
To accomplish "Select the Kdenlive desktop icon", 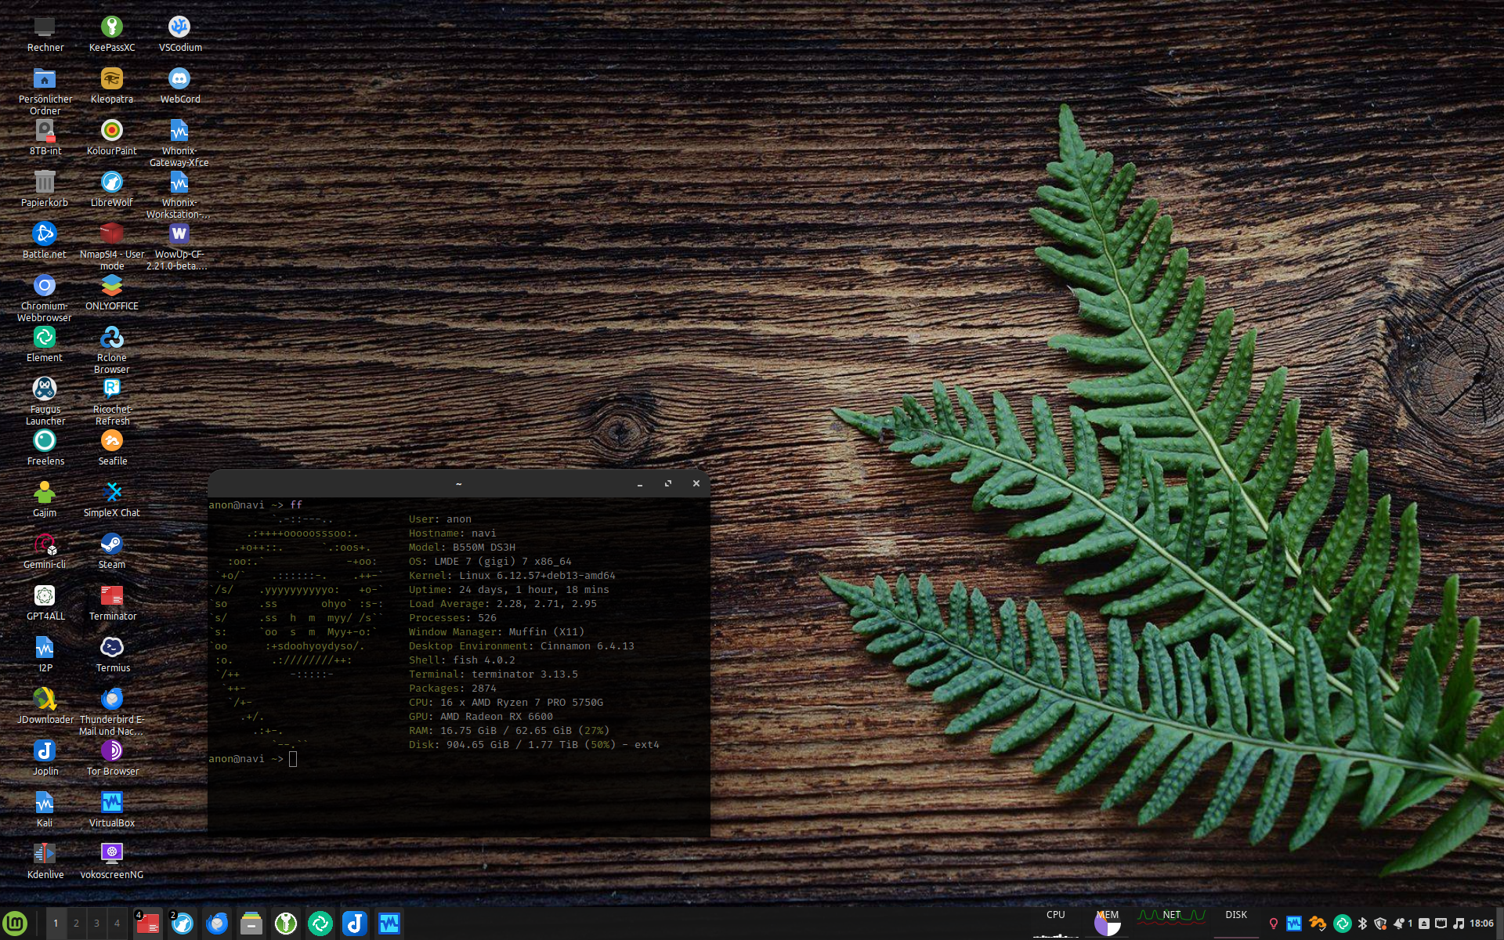I will click(x=45, y=855).
